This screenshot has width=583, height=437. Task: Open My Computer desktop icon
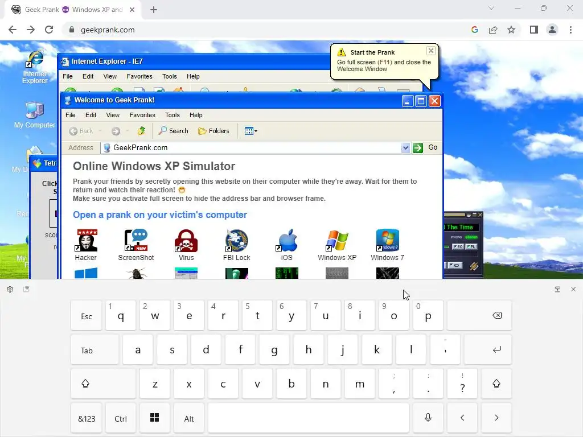click(35, 115)
